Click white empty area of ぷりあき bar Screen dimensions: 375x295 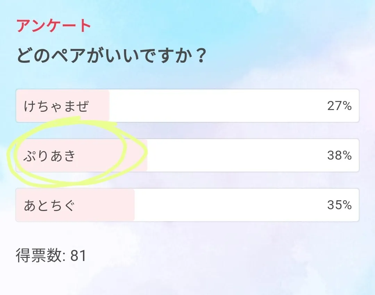coord(236,156)
